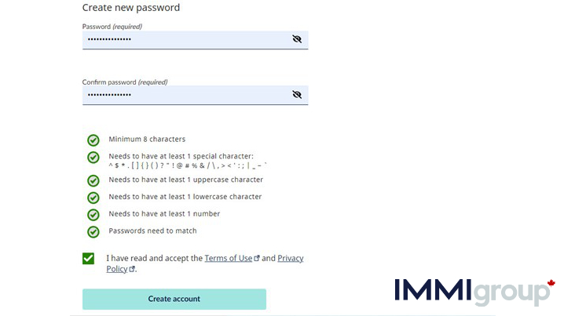Click the special character requirement check icon
This screenshot has width=564, height=316.
tap(93, 158)
